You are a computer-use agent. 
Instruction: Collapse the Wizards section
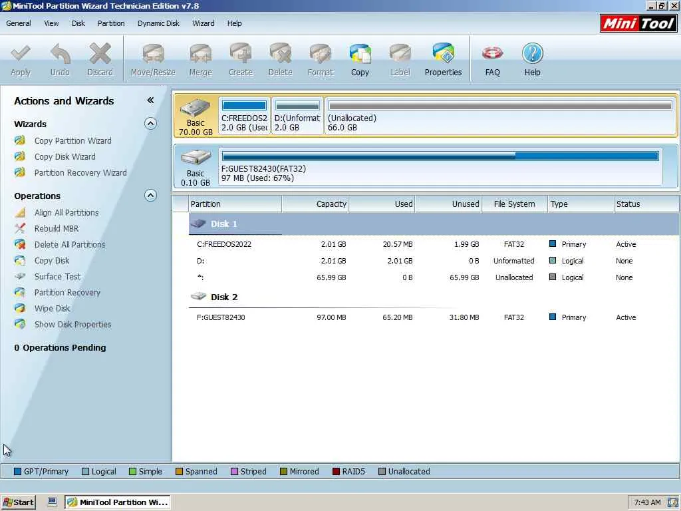150,124
